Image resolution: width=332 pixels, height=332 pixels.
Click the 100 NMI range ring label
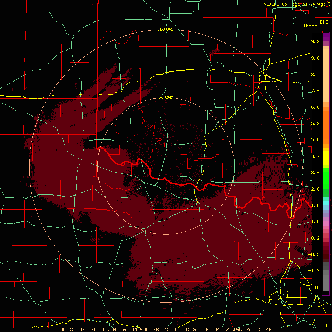[166, 29]
